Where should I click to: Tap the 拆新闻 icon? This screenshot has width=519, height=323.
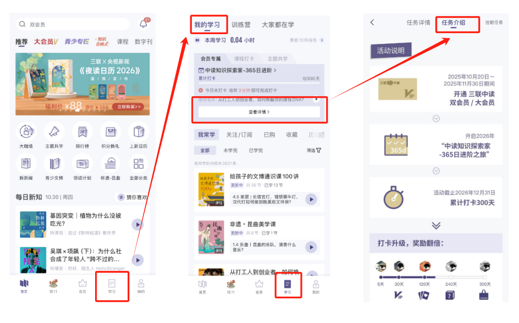pos(26,163)
